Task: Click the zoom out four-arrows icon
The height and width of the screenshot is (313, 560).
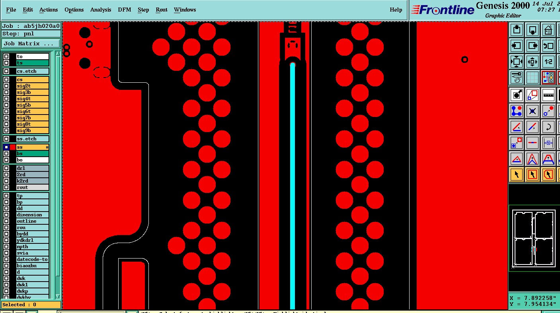Action: coord(517,62)
